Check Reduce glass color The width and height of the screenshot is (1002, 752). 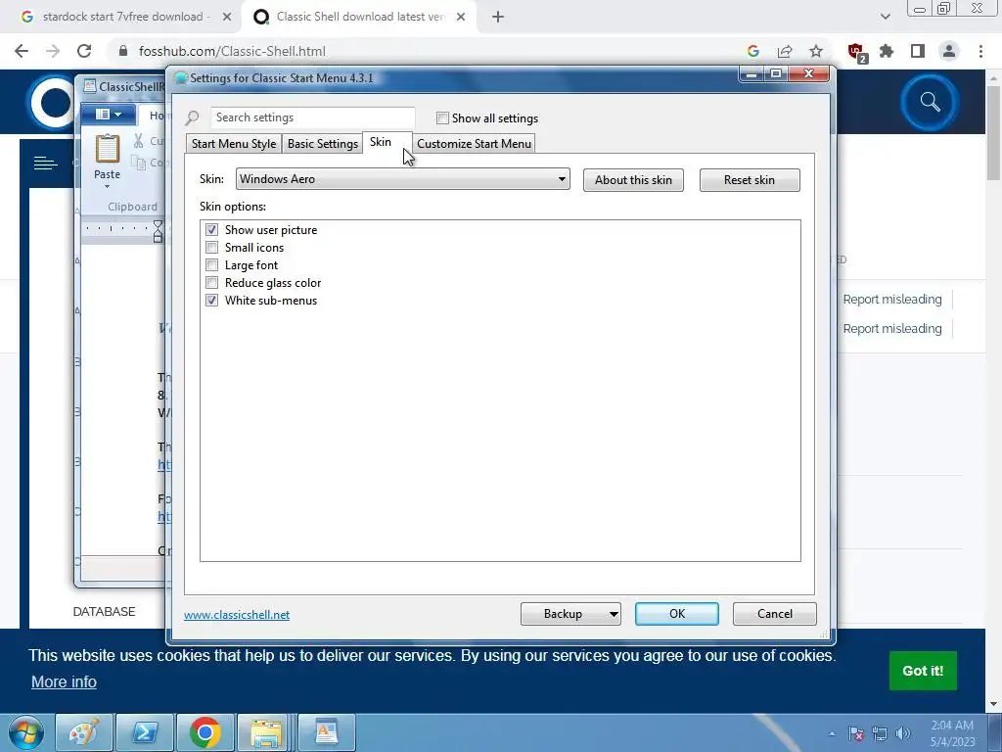[211, 283]
